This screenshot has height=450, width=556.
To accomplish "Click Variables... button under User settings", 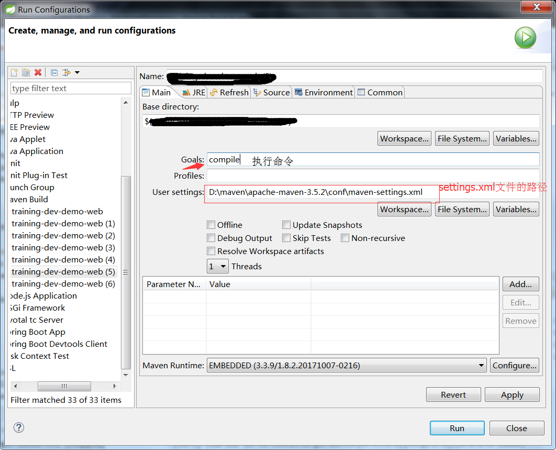I will [516, 209].
